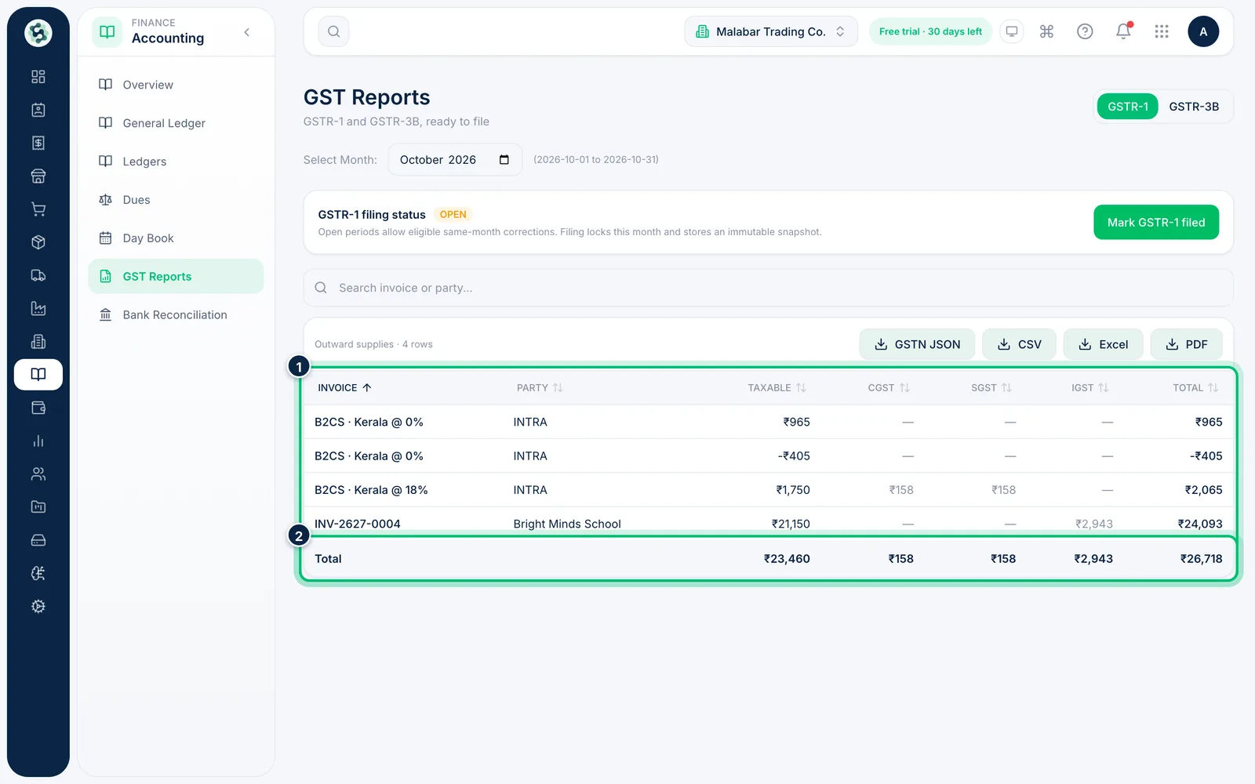Screen dimensions: 1255x784
Task: Open the settings gear icon in sidebar
Action: tap(38, 606)
